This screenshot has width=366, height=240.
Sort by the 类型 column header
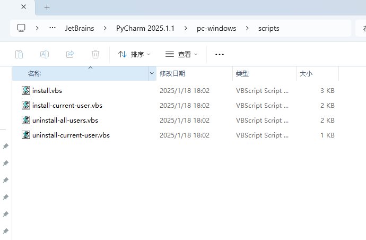(x=265, y=74)
